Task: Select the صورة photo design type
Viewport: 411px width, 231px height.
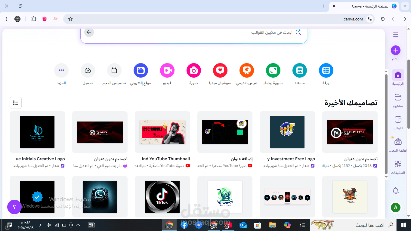Action: click(x=194, y=71)
